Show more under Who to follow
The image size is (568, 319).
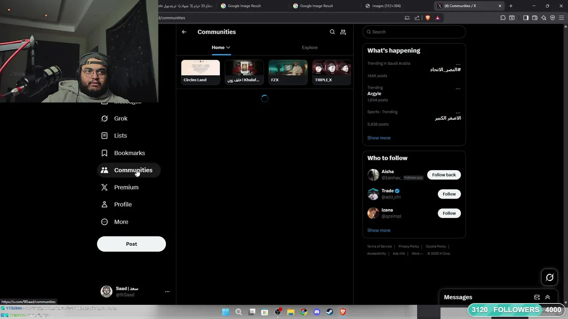(x=379, y=230)
